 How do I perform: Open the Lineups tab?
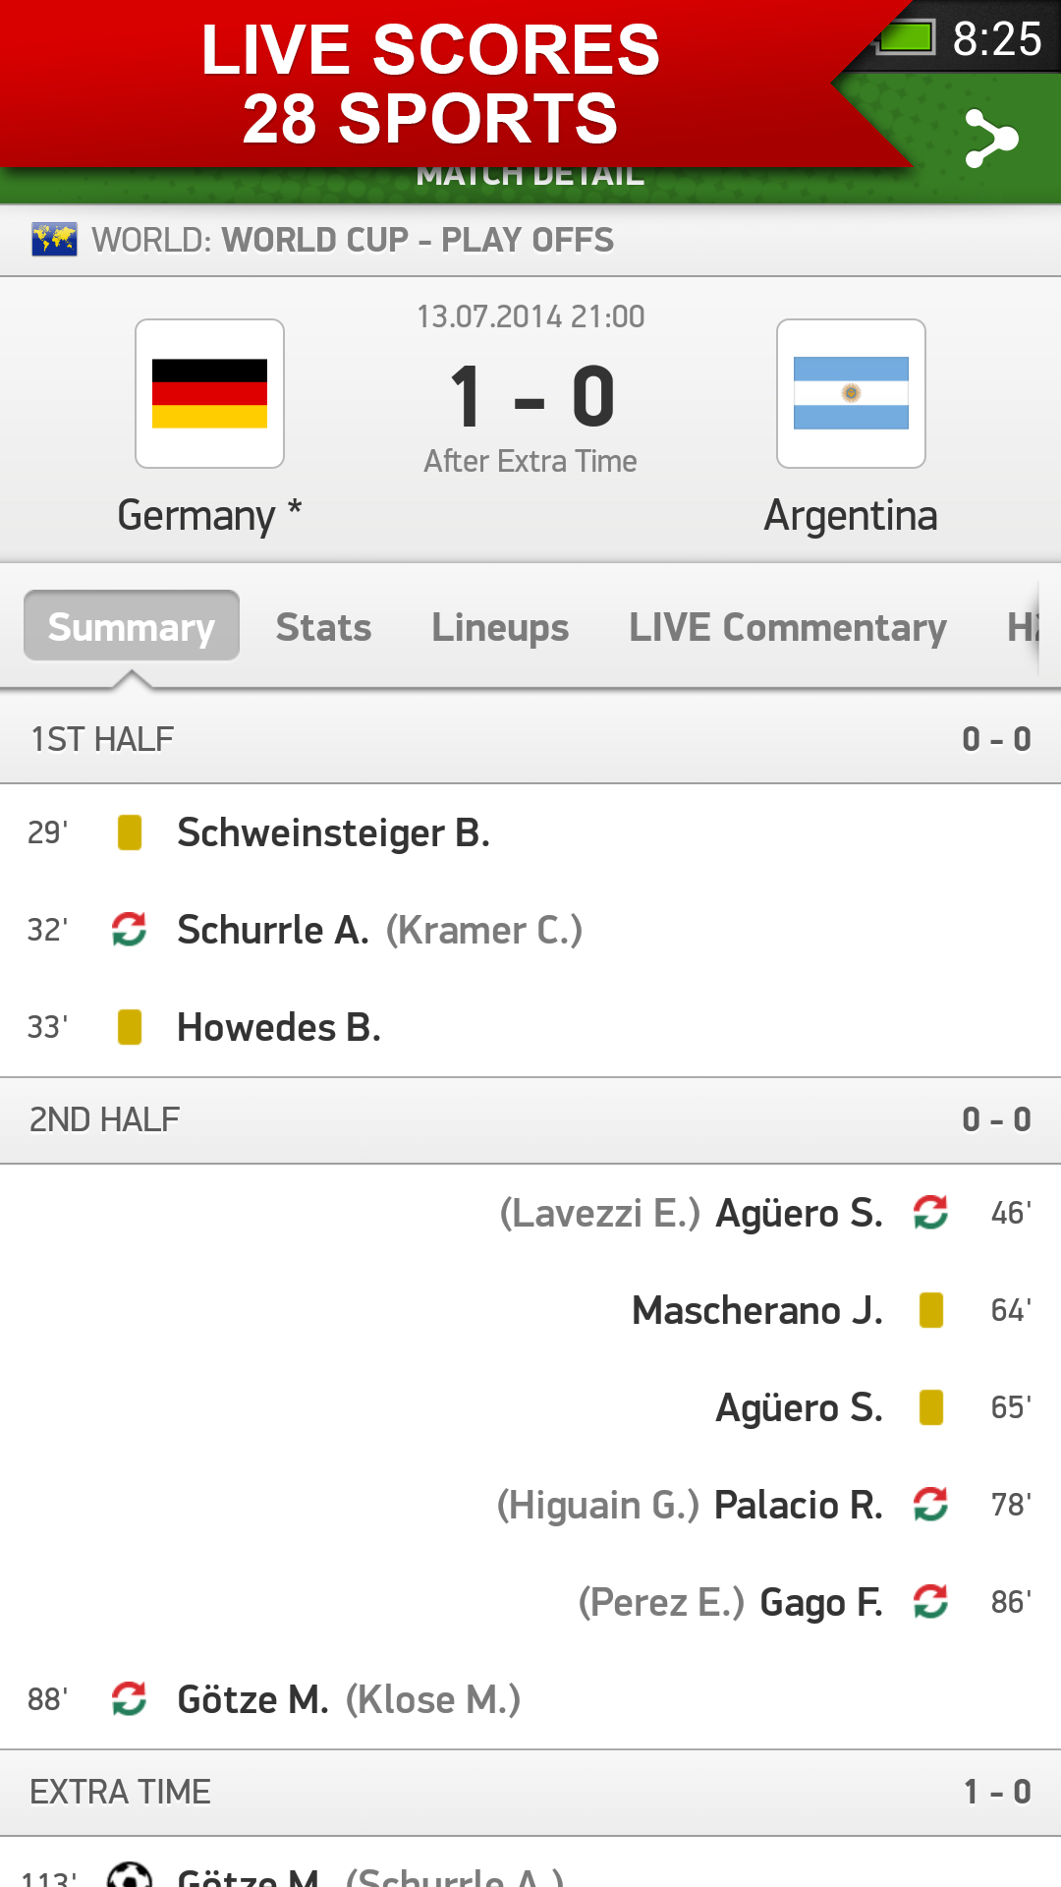(500, 627)
